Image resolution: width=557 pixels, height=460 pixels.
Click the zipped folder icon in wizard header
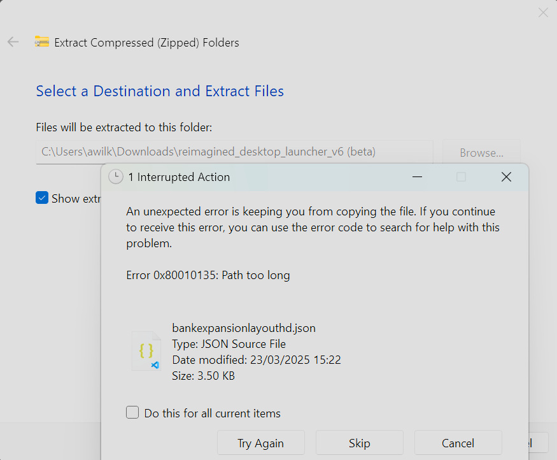pyautogui.click(x=42, y=42)
